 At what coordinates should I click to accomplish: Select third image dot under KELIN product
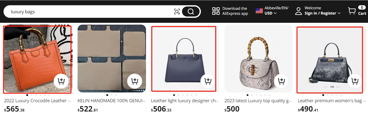coord(116,95)
